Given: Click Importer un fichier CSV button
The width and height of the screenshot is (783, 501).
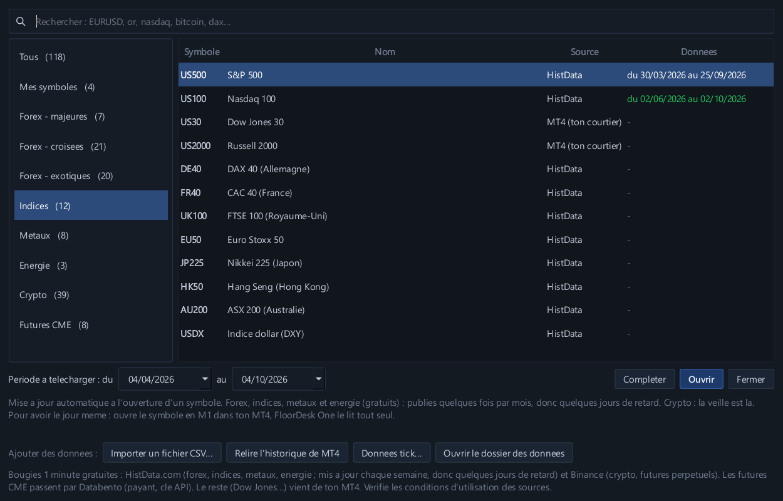Looking at the screenshot, I should [x=162, y=453].
